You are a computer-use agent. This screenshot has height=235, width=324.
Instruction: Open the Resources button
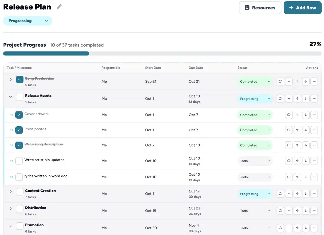pyautogui.click(x=260, y=8)
